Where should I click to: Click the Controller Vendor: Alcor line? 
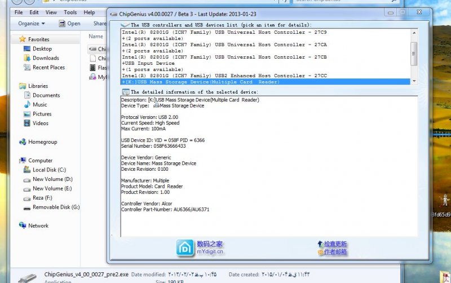[147, 204]
